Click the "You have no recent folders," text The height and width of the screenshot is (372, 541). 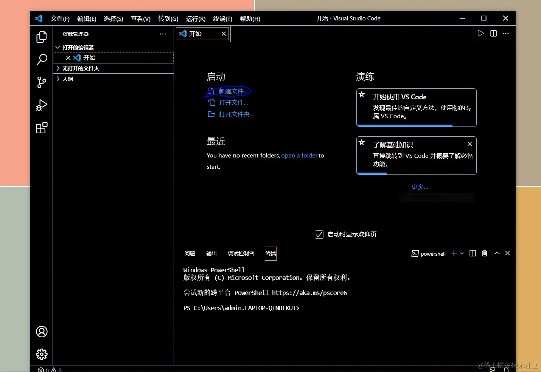(x=243, y=156)
